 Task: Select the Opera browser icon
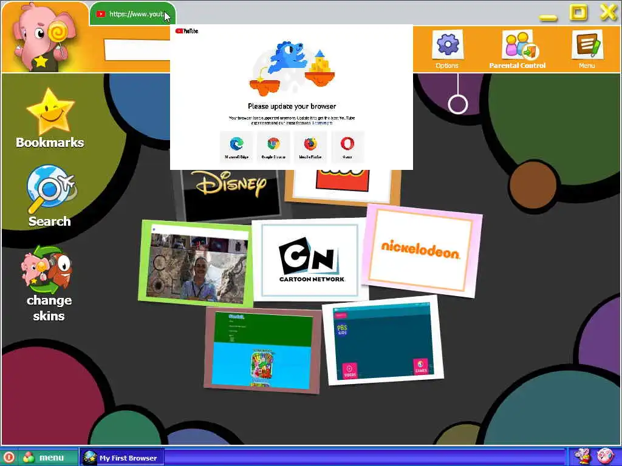coord(347,143)
